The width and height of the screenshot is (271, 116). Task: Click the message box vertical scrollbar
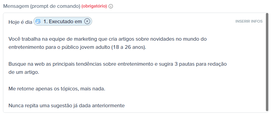pos(267,62)
